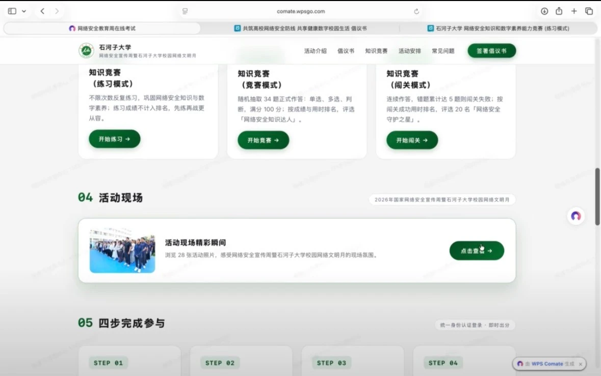The width and height of the screenshot is (601, 376).
Task: Open the 倡议书 navigation item
Action: coord(346,51)
